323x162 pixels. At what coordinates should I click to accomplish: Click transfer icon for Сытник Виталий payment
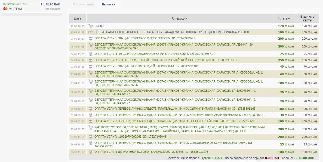[x=91, y=109]
